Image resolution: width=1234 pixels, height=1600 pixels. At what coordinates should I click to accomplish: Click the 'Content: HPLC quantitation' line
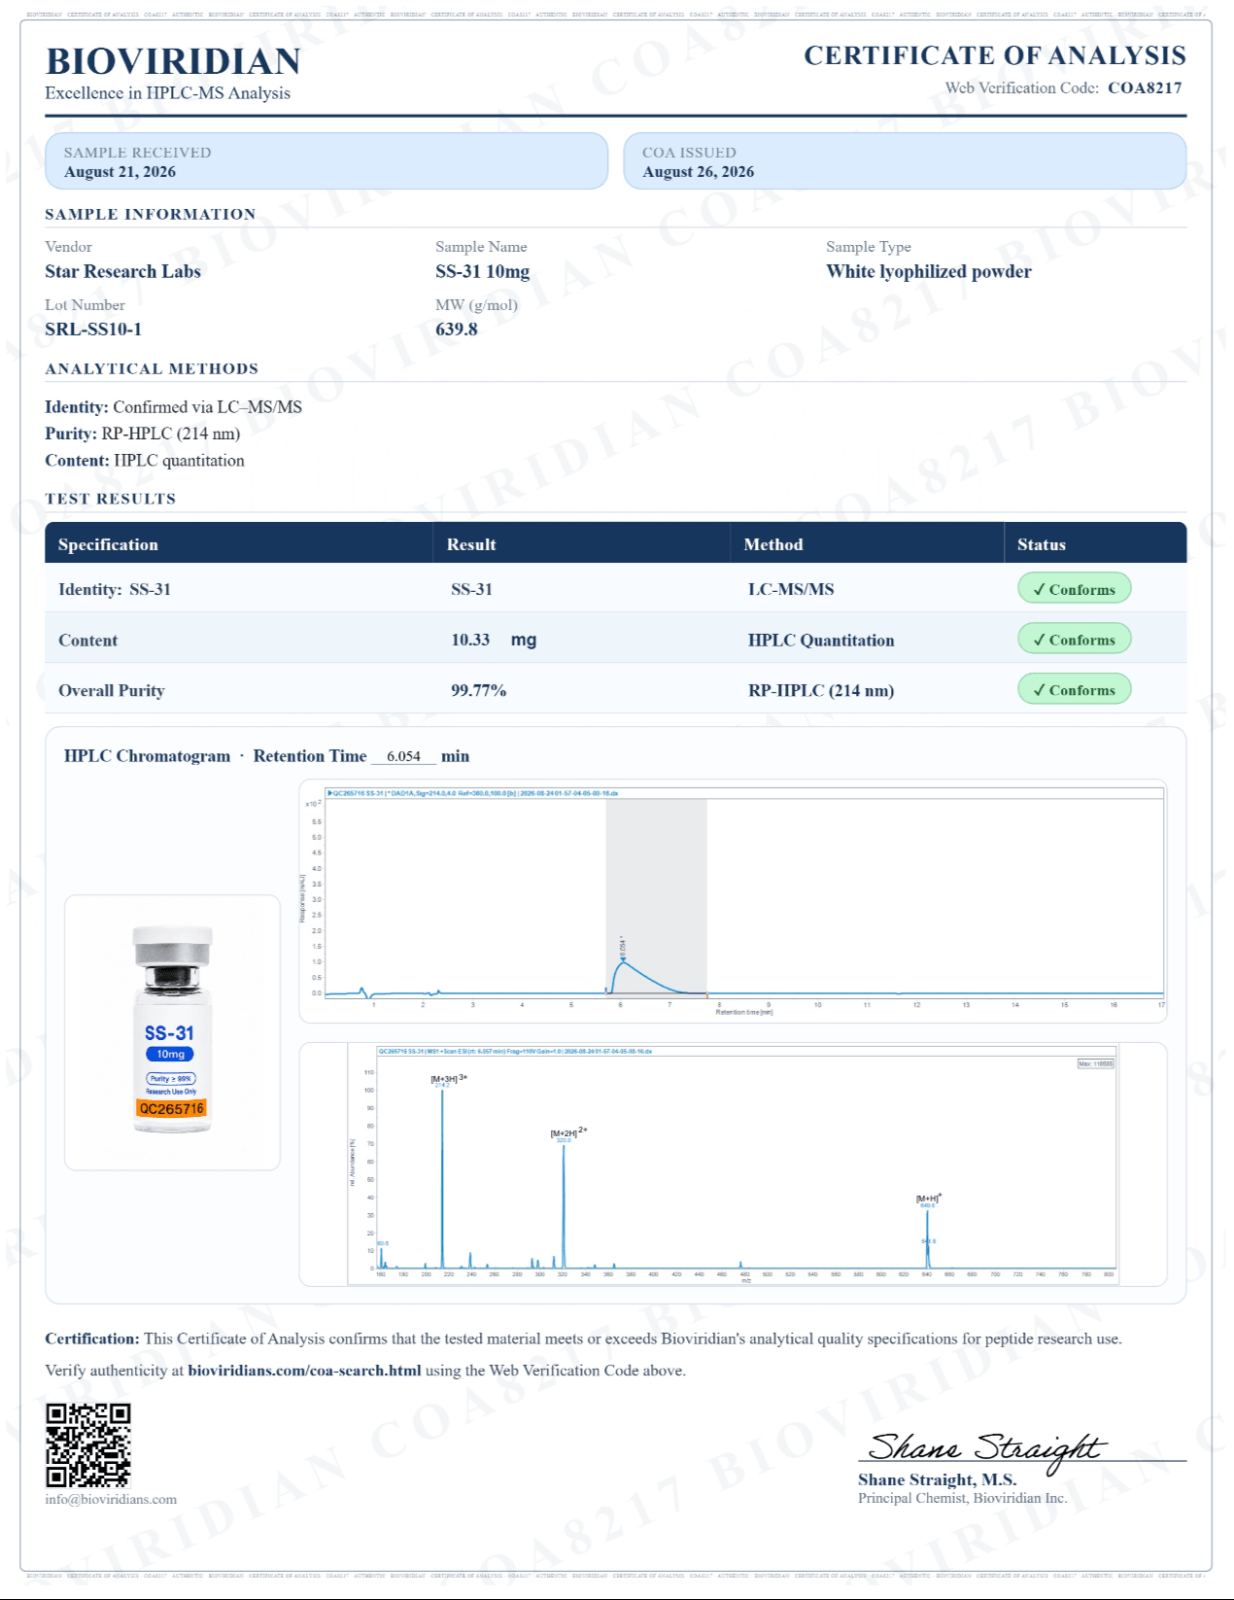pyautogui.click(x=145, y=461)
